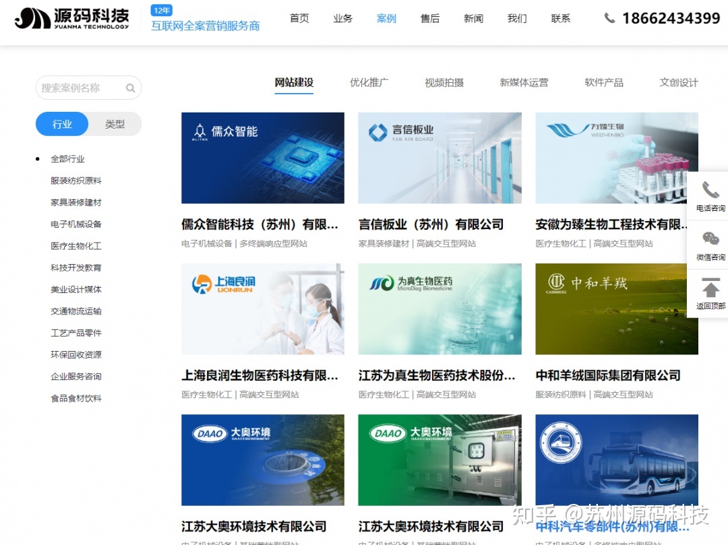Switch to the 类型 filter toggle
This screenshot has width=728, height=545.
tap(115, 124)
